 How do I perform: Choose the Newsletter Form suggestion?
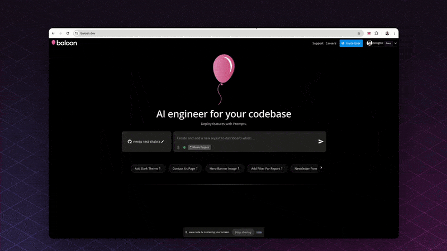pos(306,168)
